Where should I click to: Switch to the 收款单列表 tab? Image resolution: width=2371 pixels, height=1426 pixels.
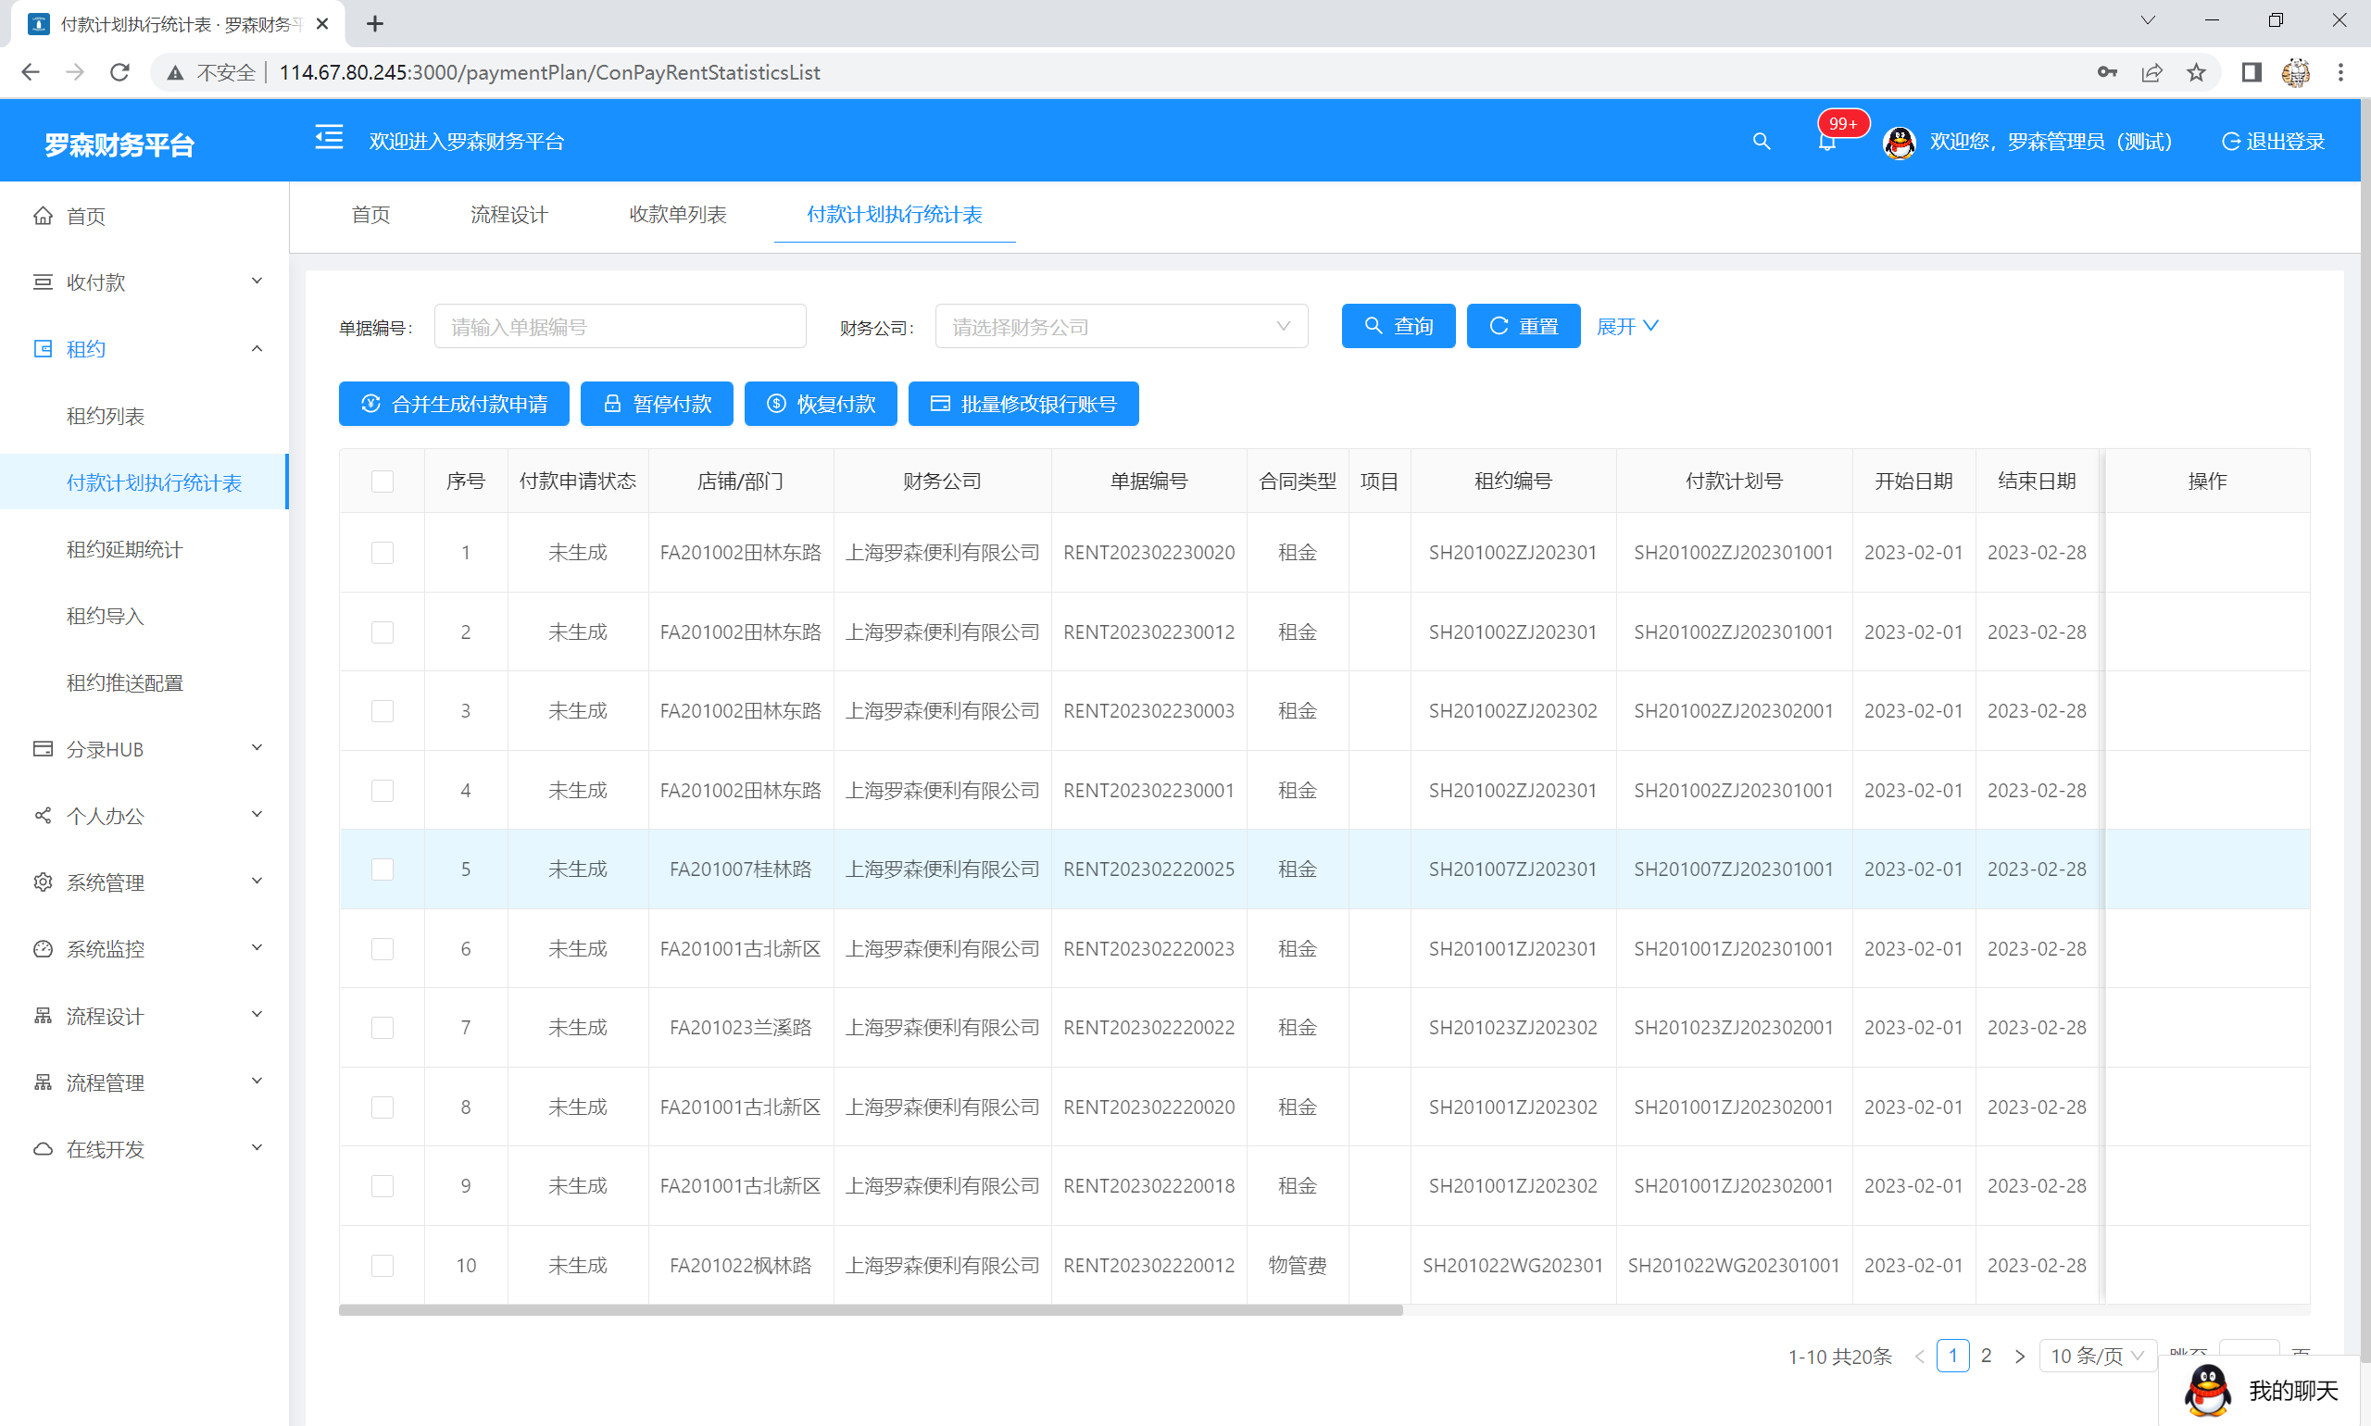678,214
